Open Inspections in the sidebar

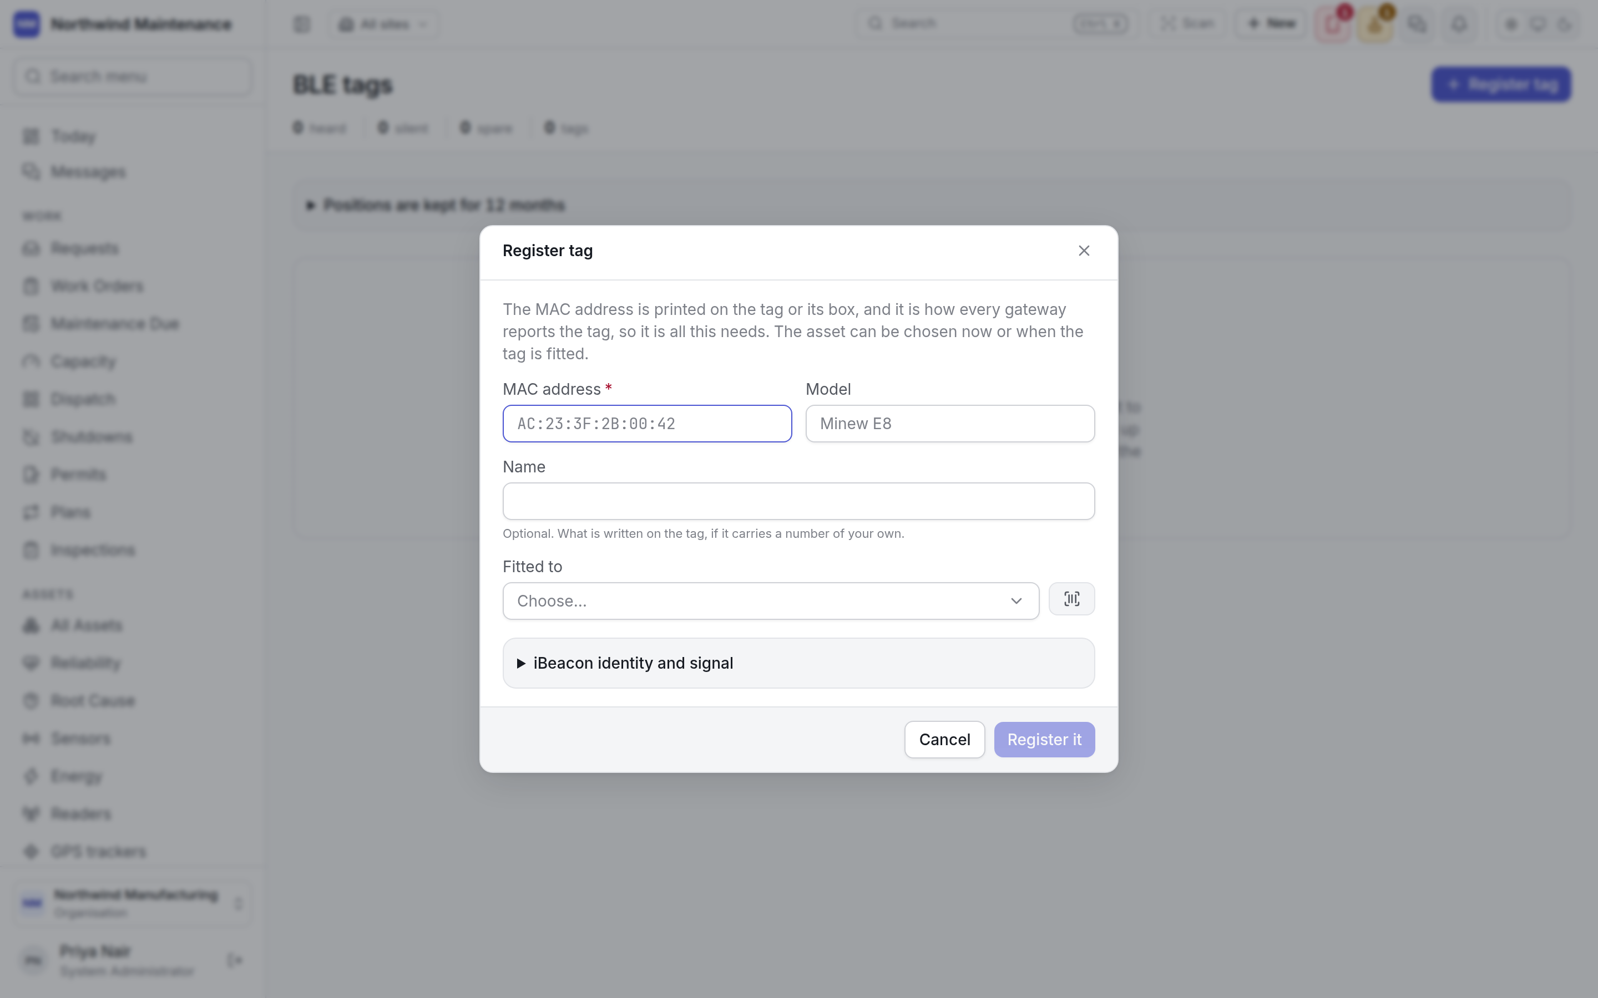tap(132, 551)
